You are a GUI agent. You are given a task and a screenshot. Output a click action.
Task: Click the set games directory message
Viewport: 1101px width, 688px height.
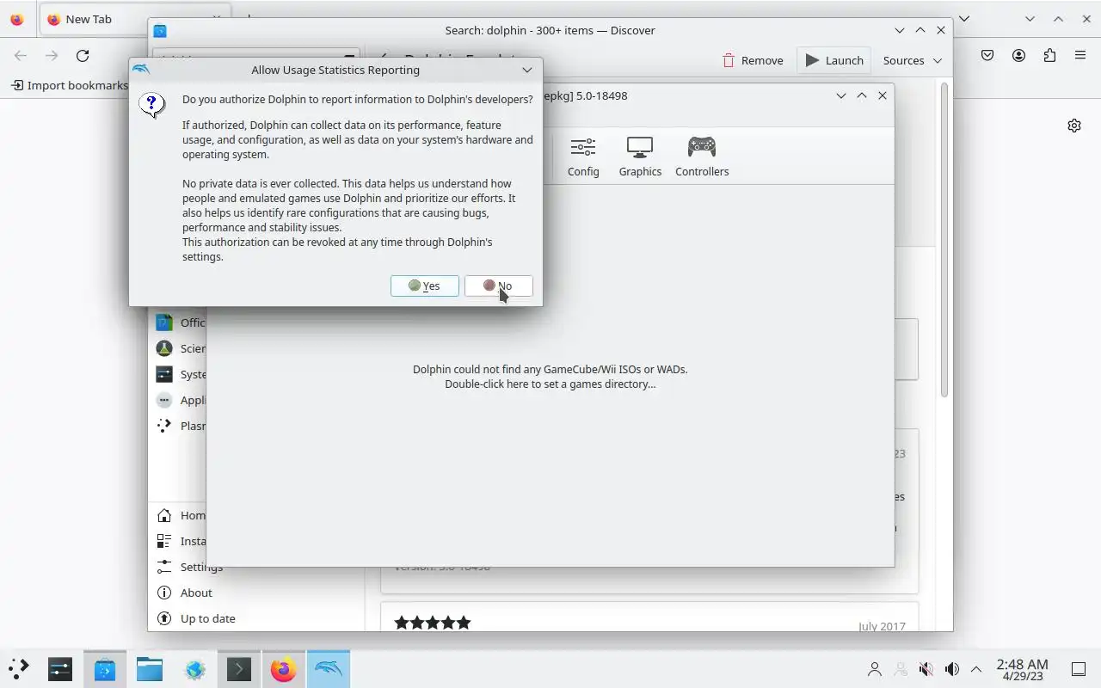point(550,377)
